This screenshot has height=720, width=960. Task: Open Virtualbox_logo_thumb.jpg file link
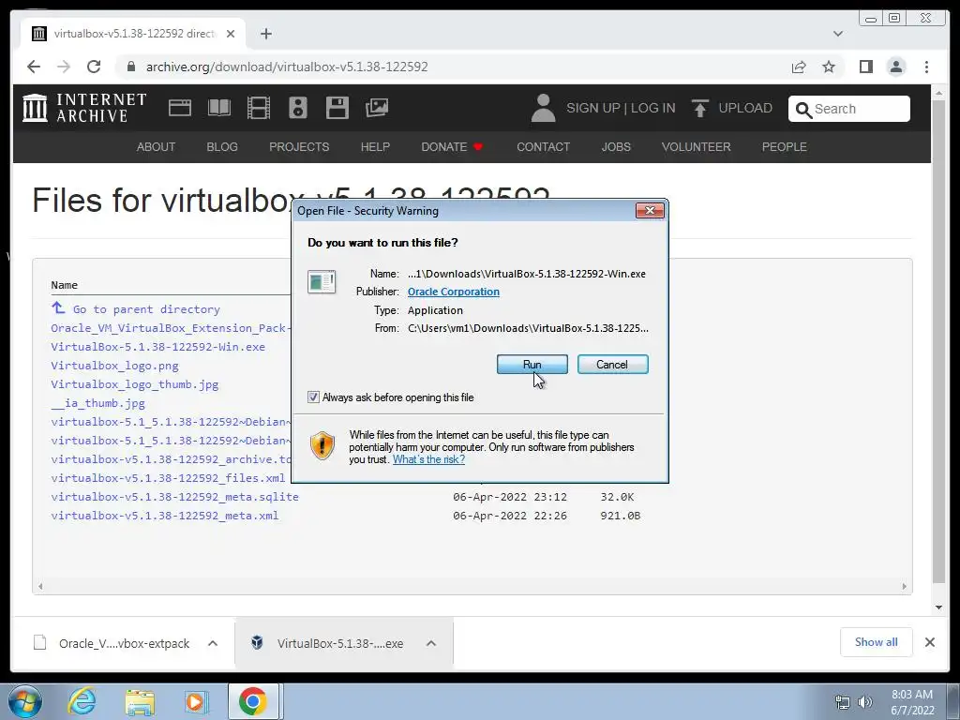pos(135,384)
